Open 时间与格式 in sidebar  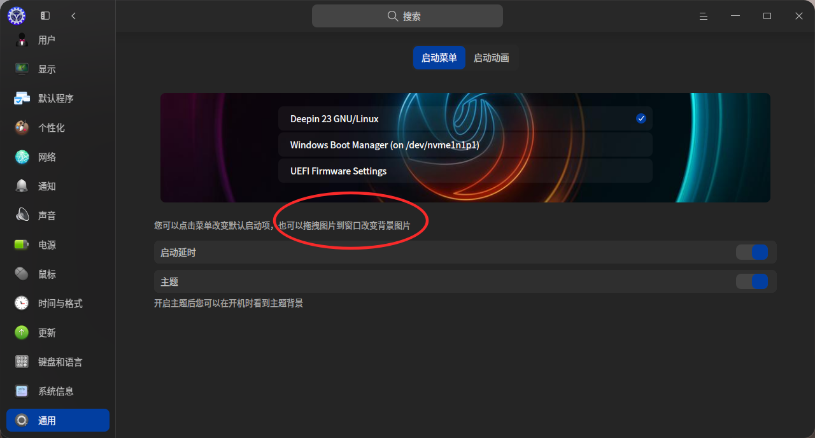click(58, 303)
